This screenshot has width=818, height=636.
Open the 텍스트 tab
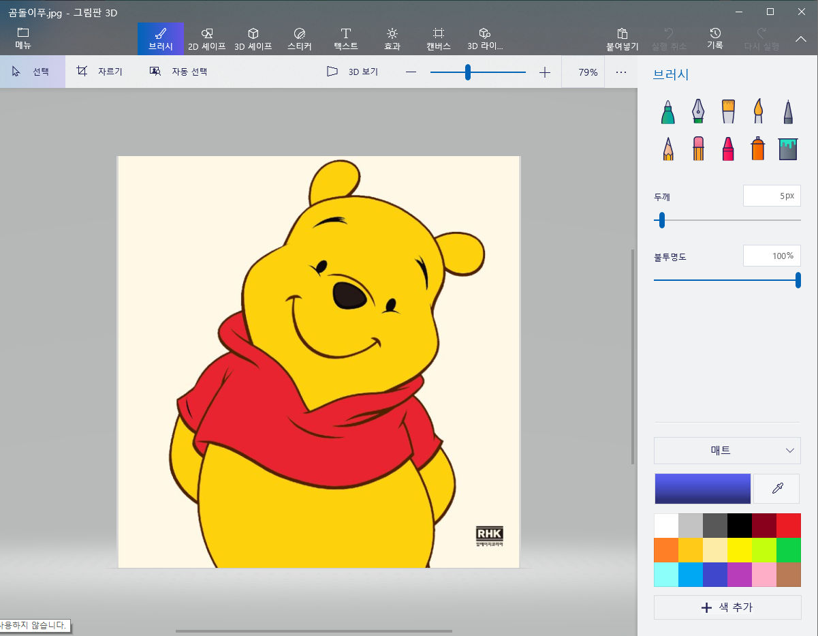click(x=346, y=39)
